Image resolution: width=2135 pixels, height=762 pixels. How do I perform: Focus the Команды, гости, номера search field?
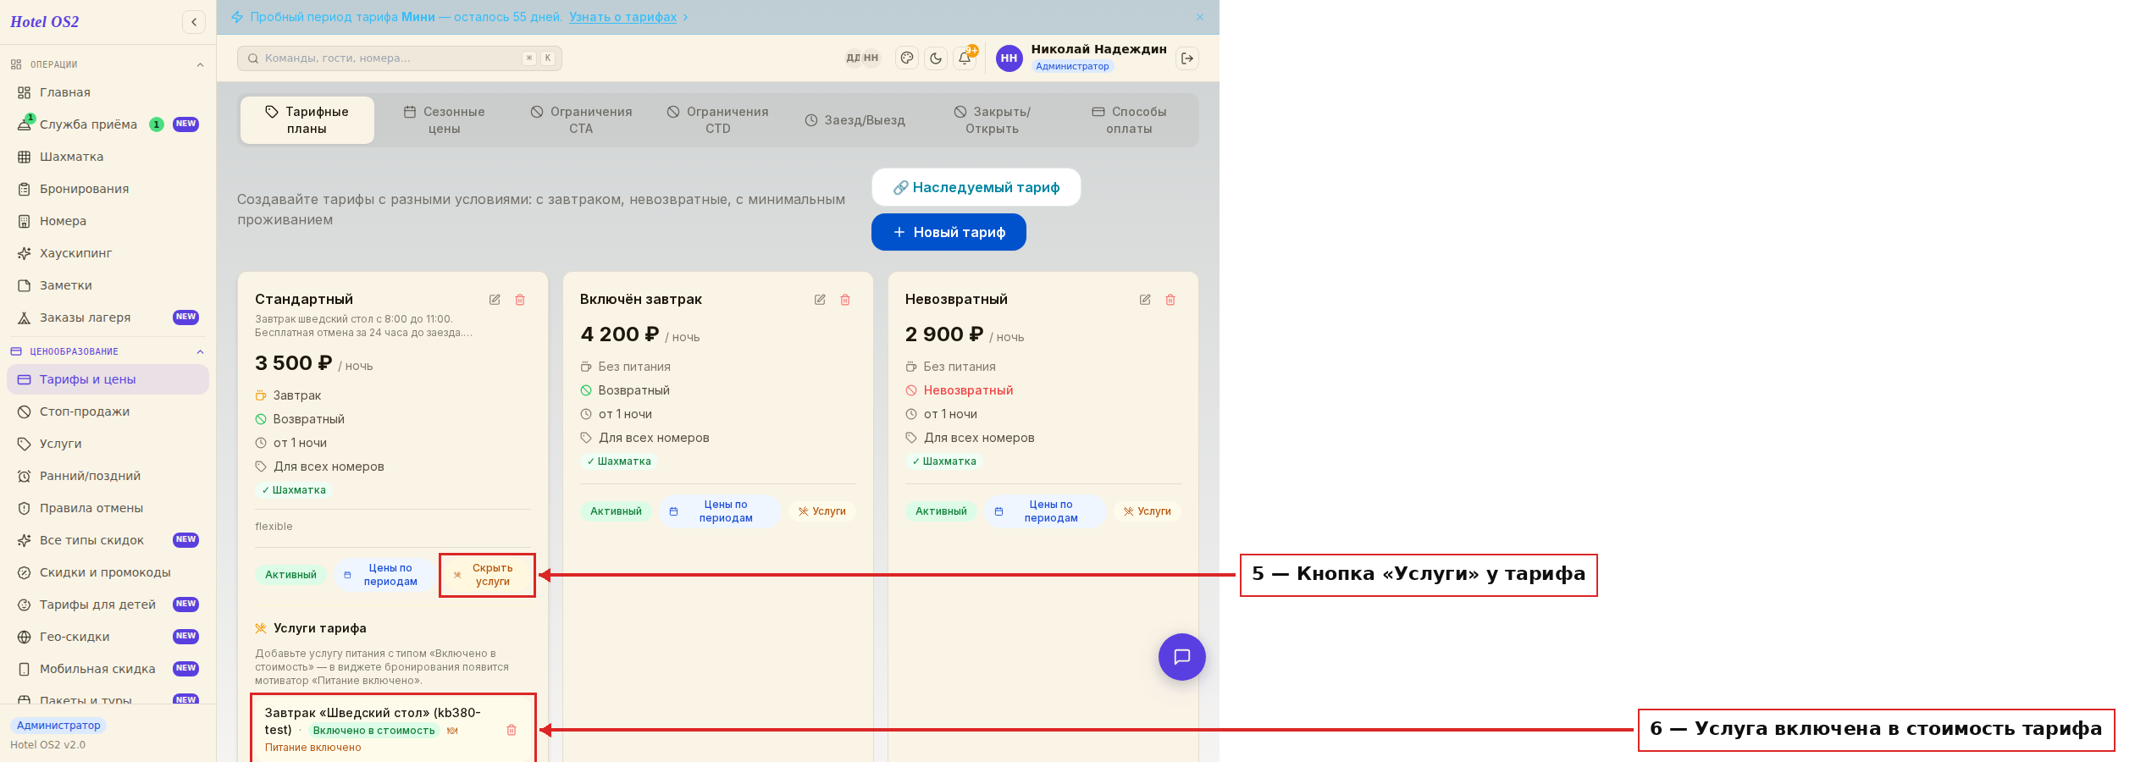[x=400, y=58]
